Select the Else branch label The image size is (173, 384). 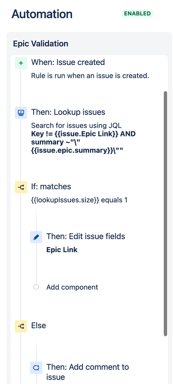click(38, 326)
